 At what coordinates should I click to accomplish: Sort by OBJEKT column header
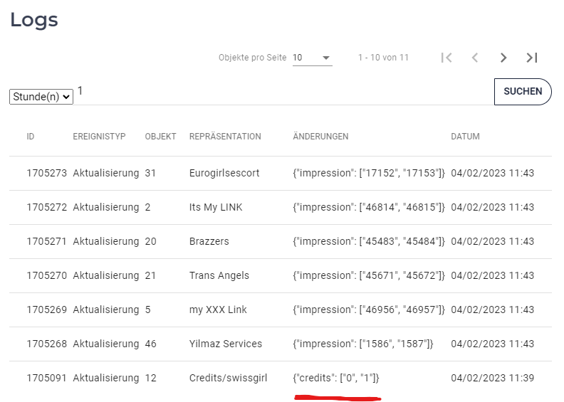[160, 137]
